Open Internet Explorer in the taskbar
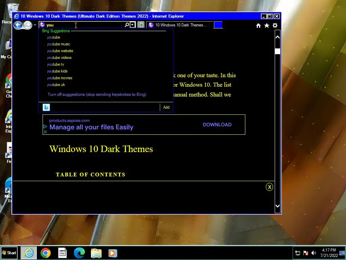This screenshot has height=260, width=346. (29, 253)
